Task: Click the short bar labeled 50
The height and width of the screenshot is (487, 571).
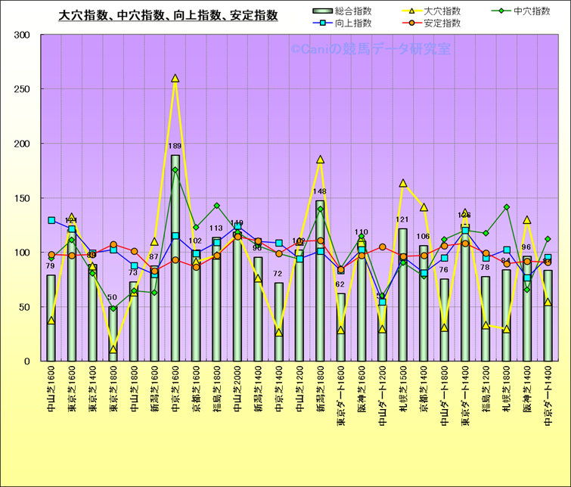Action: point(113,333)
